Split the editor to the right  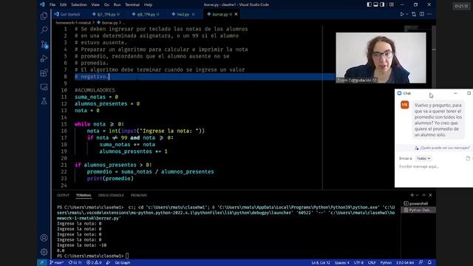click(x=422, y=14)
